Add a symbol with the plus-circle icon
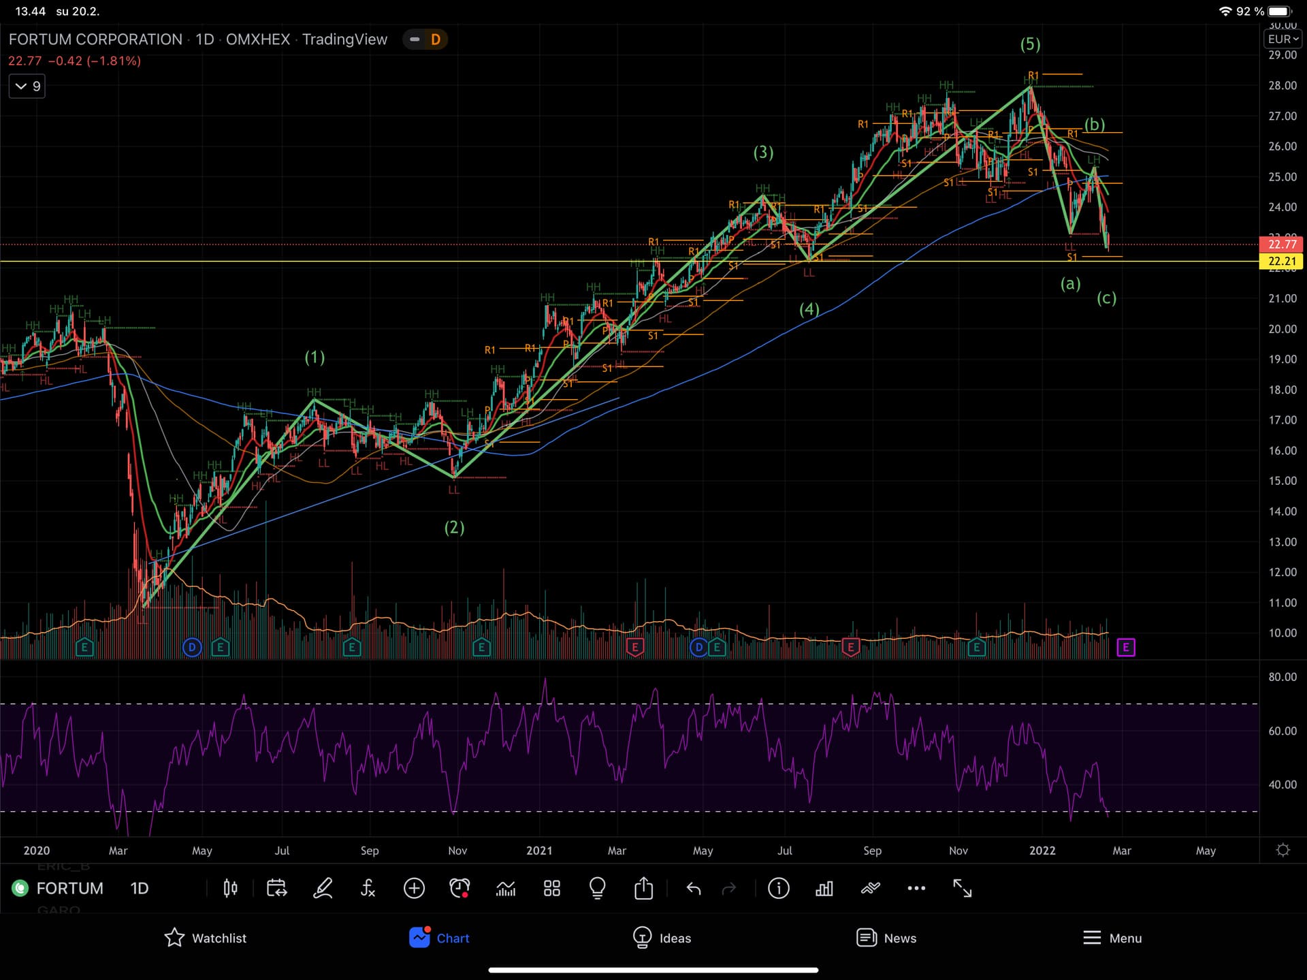The height and width of the screenshot is (980, 1307). tap(414, 888)
